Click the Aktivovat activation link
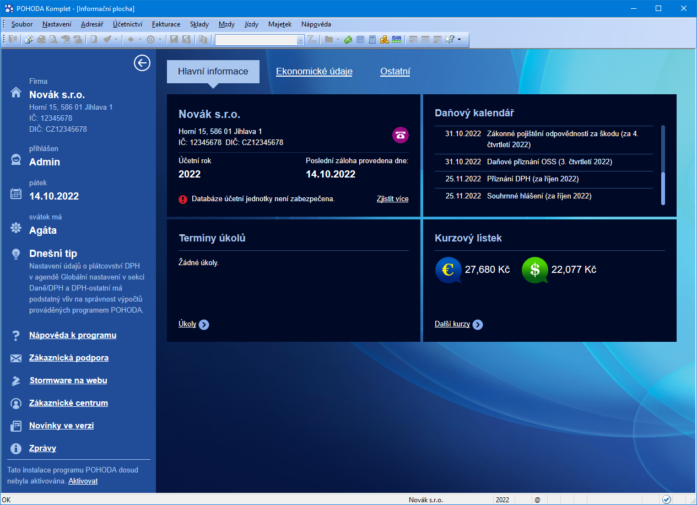 83,481
